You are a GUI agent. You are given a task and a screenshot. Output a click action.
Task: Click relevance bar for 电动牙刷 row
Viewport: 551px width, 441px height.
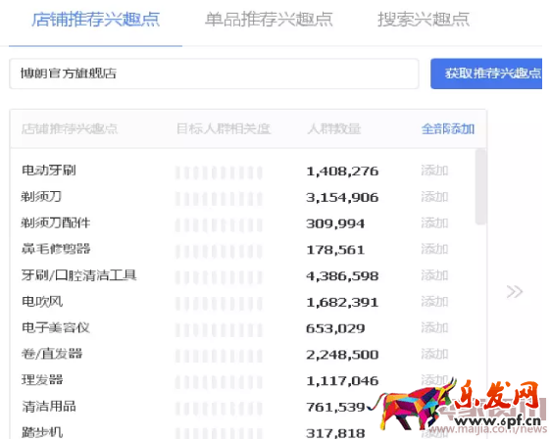coord(219,172)
